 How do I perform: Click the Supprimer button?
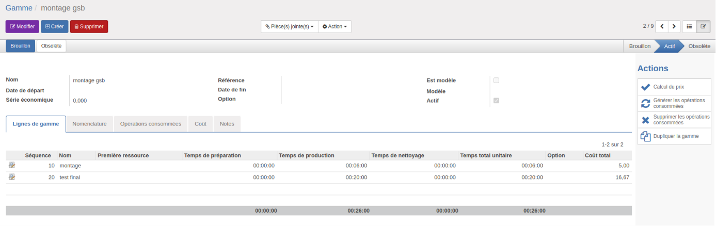[89, 26]
